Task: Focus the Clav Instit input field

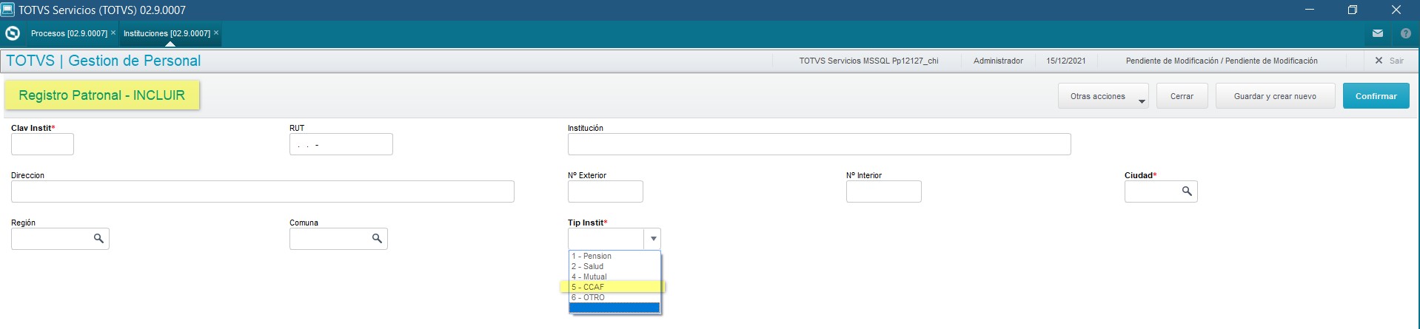Action: pos(42,144)
